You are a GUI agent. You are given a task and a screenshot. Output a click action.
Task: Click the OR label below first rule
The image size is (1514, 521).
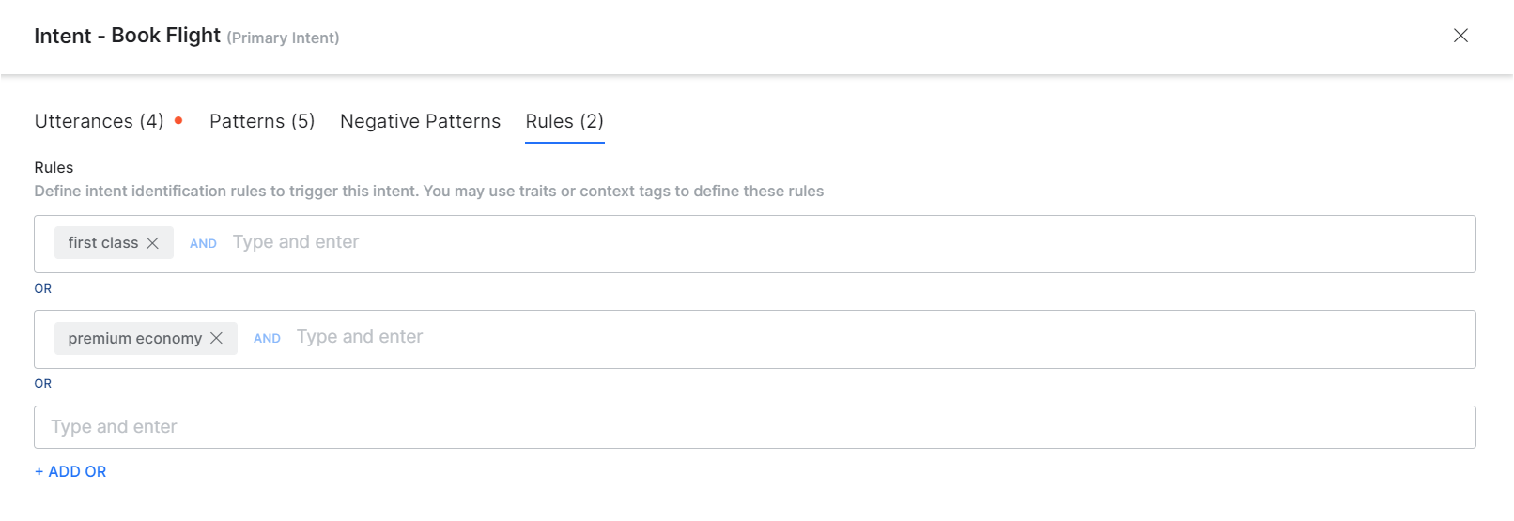click(43, 288)
